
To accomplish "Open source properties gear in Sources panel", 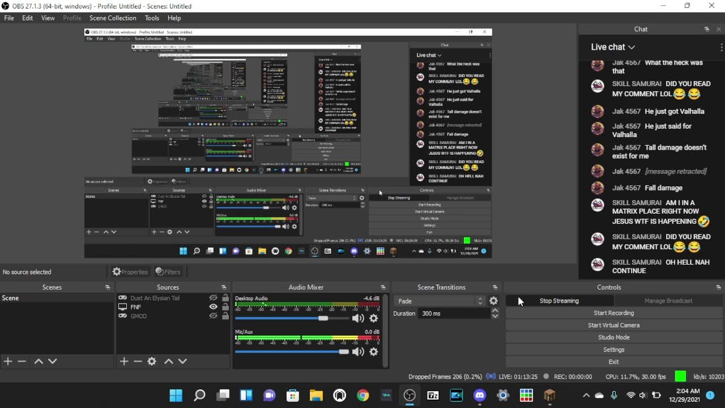I will pyautogui.click(x=152, y=361).
